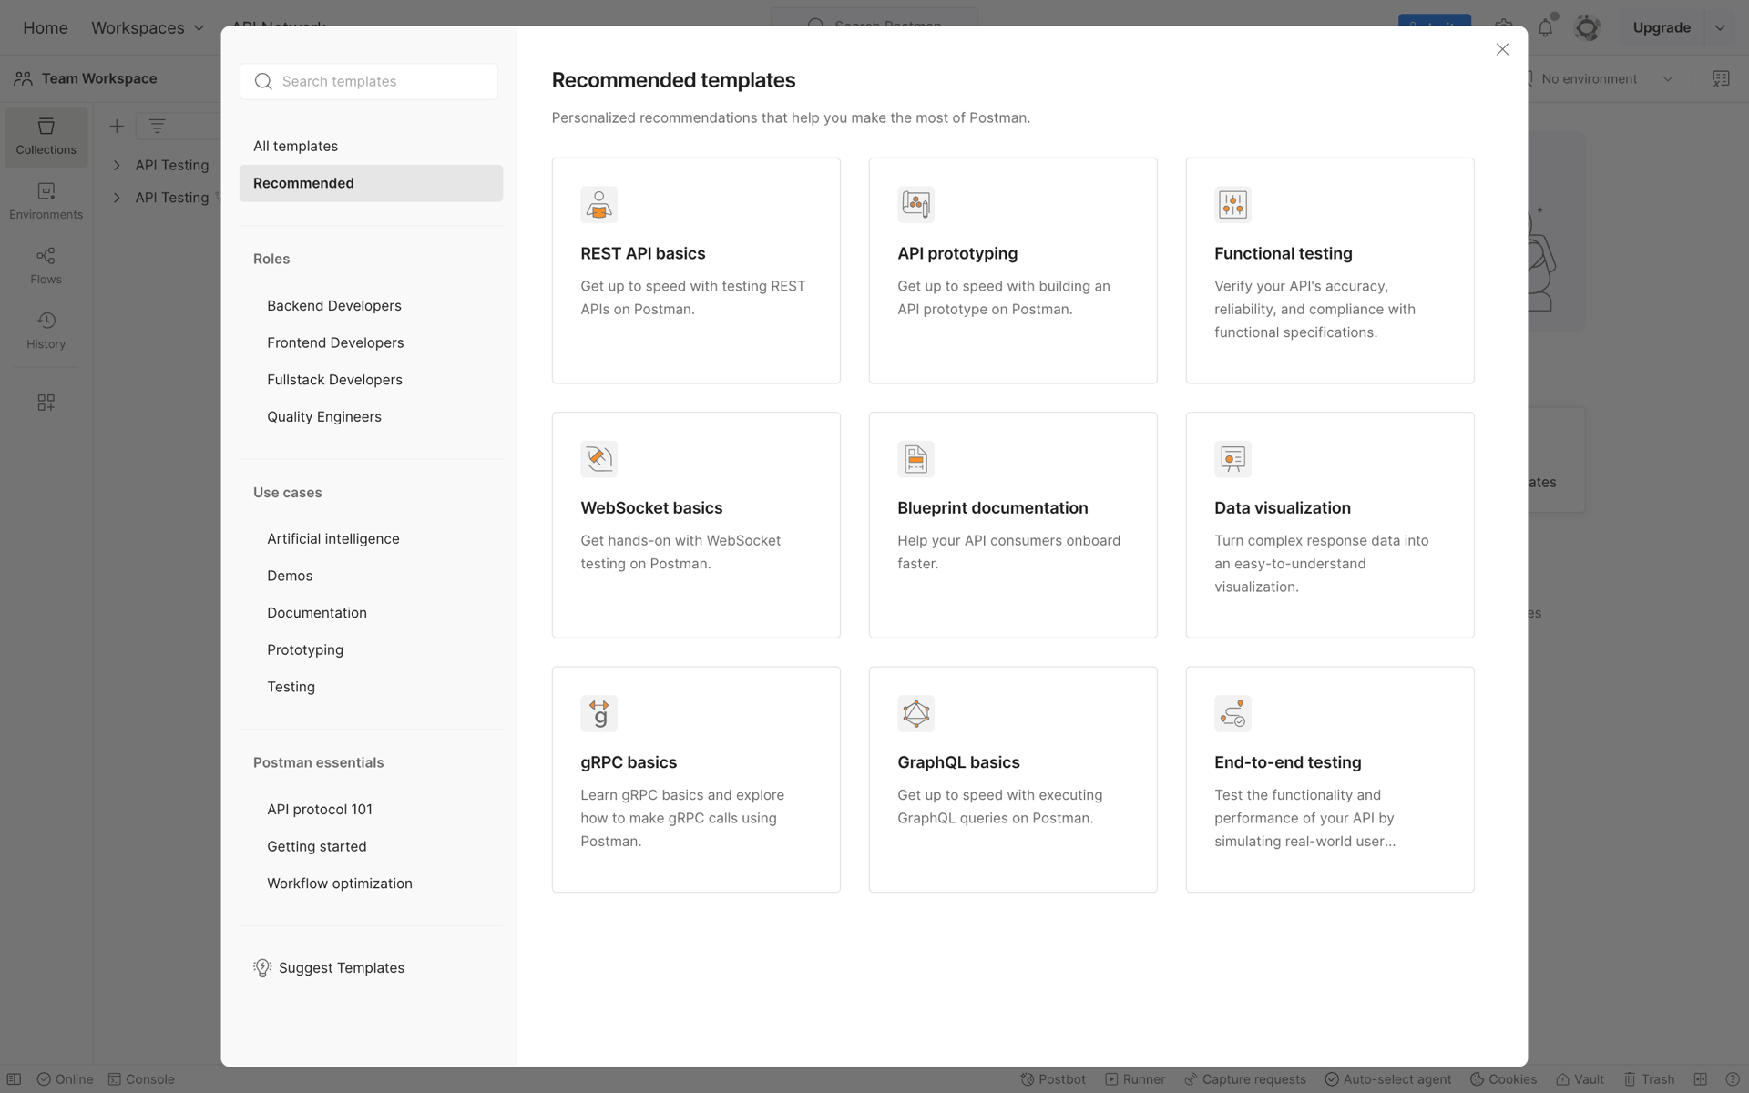
Task: Select the Recommended category
Action: pos(371,183)
